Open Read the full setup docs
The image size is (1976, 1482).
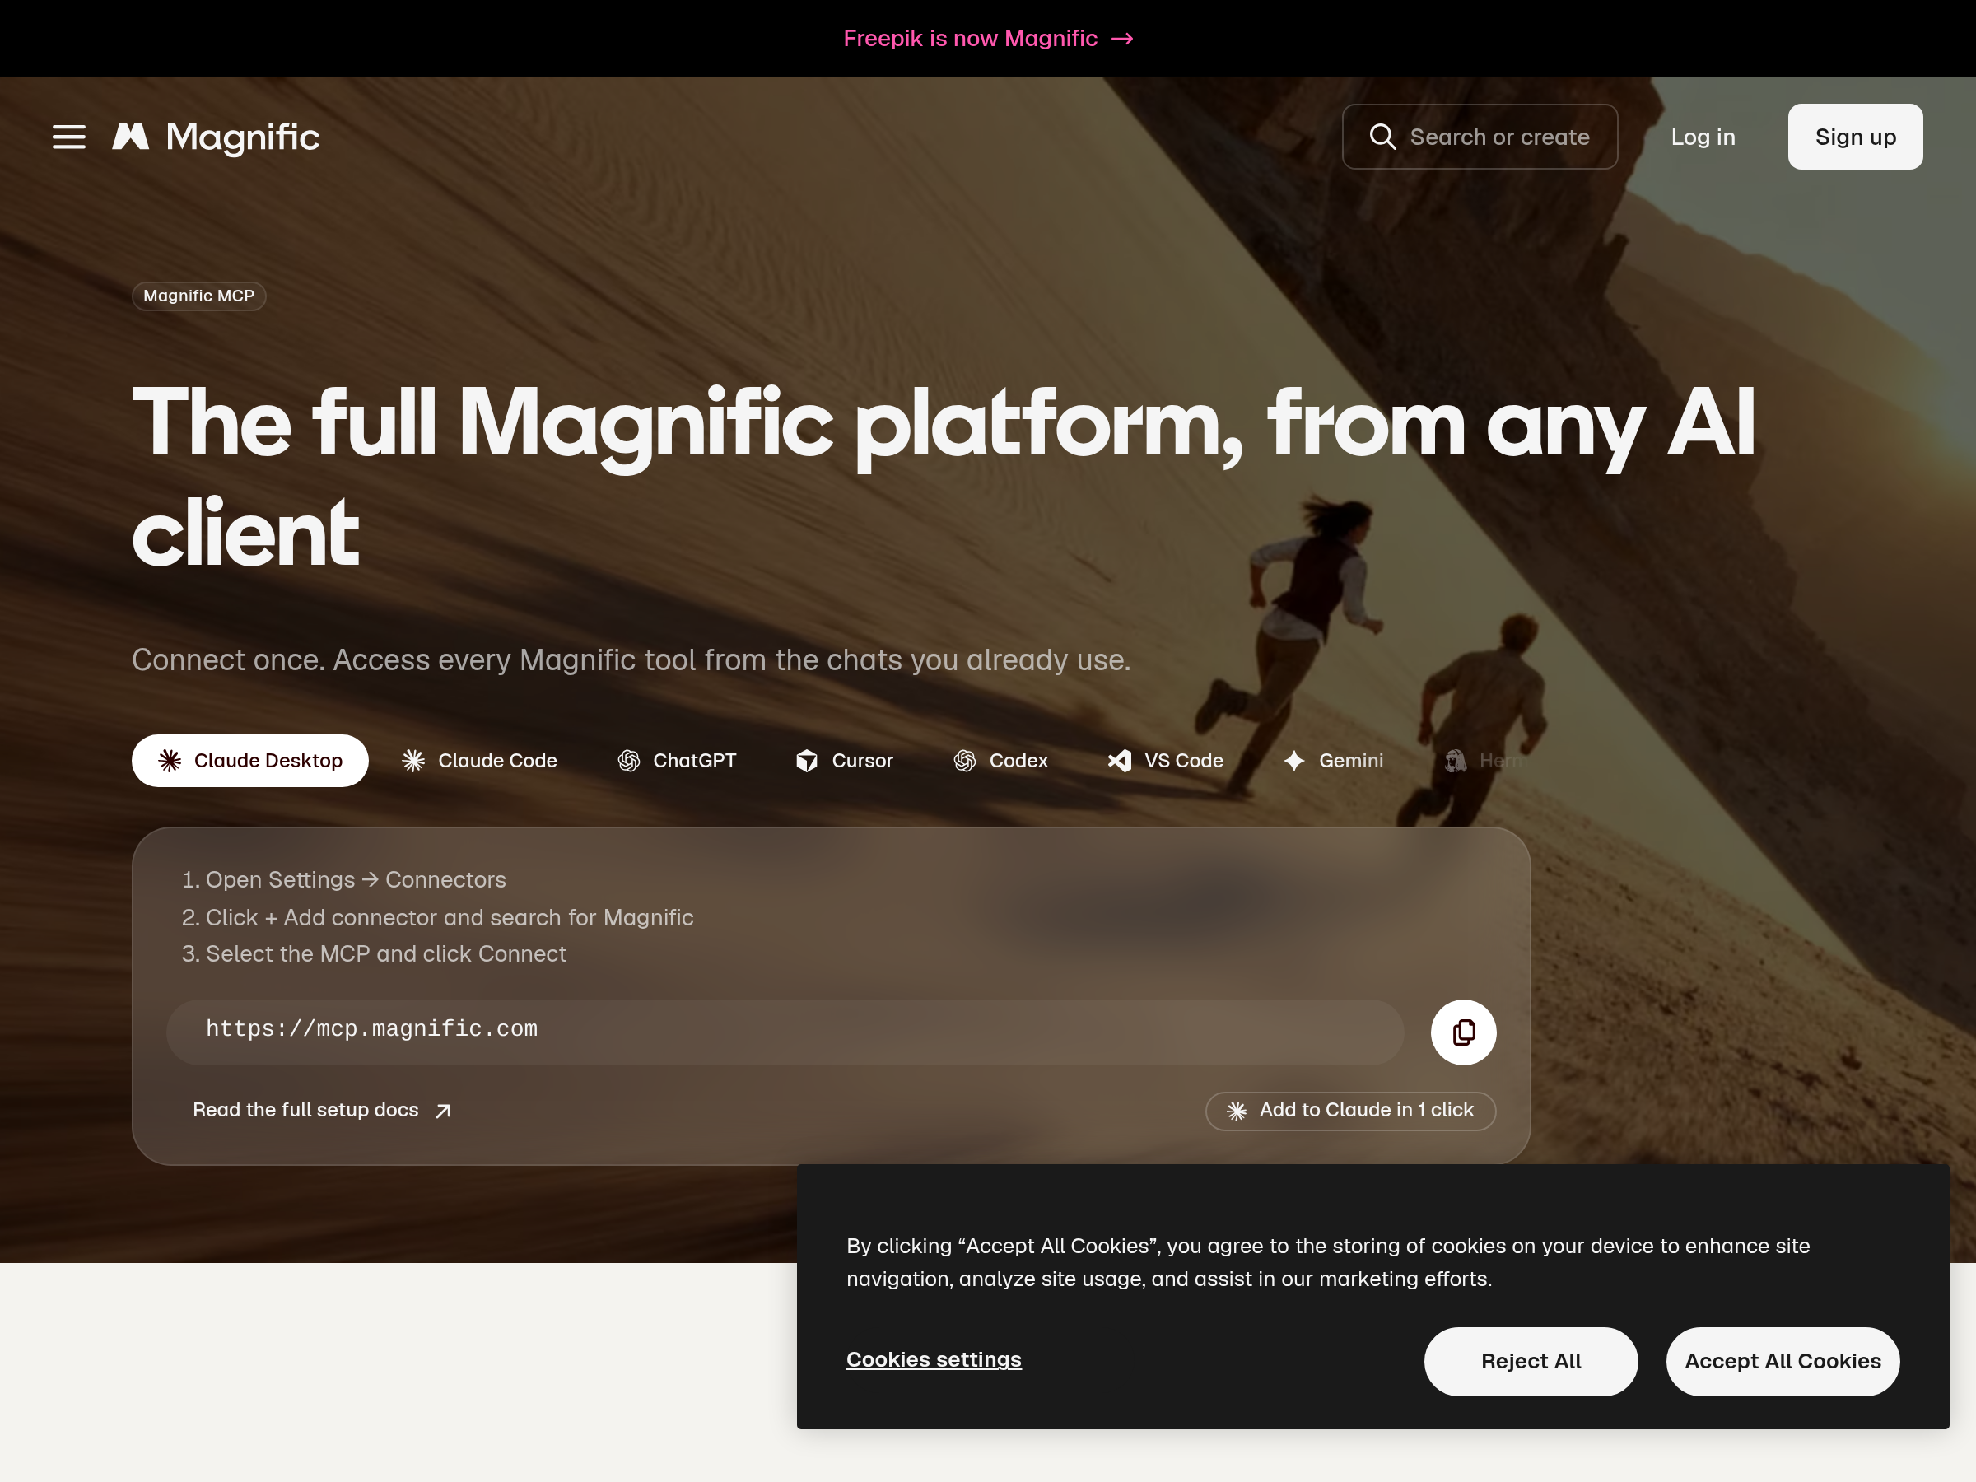[323, 1110]
